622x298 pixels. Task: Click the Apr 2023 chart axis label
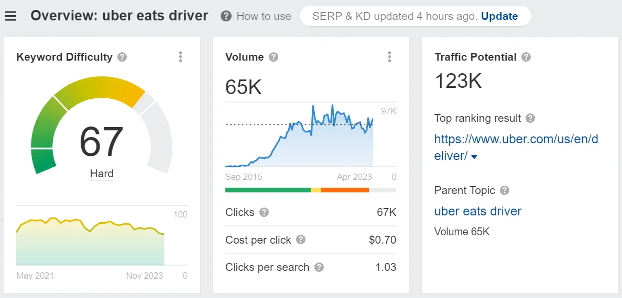355,177
